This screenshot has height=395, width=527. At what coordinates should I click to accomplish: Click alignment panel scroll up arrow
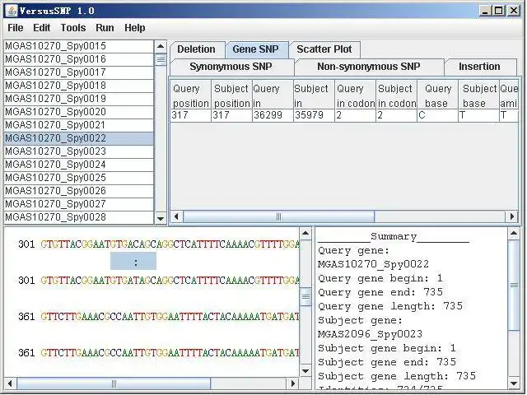click(305, 234)
